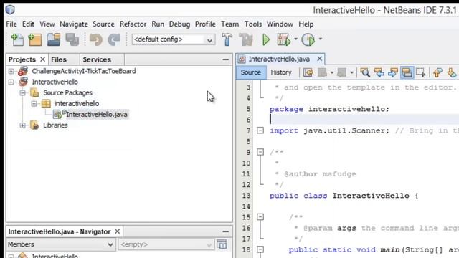The image size is (459, 258).
Task: Open the Help menu
Action: 306,24
